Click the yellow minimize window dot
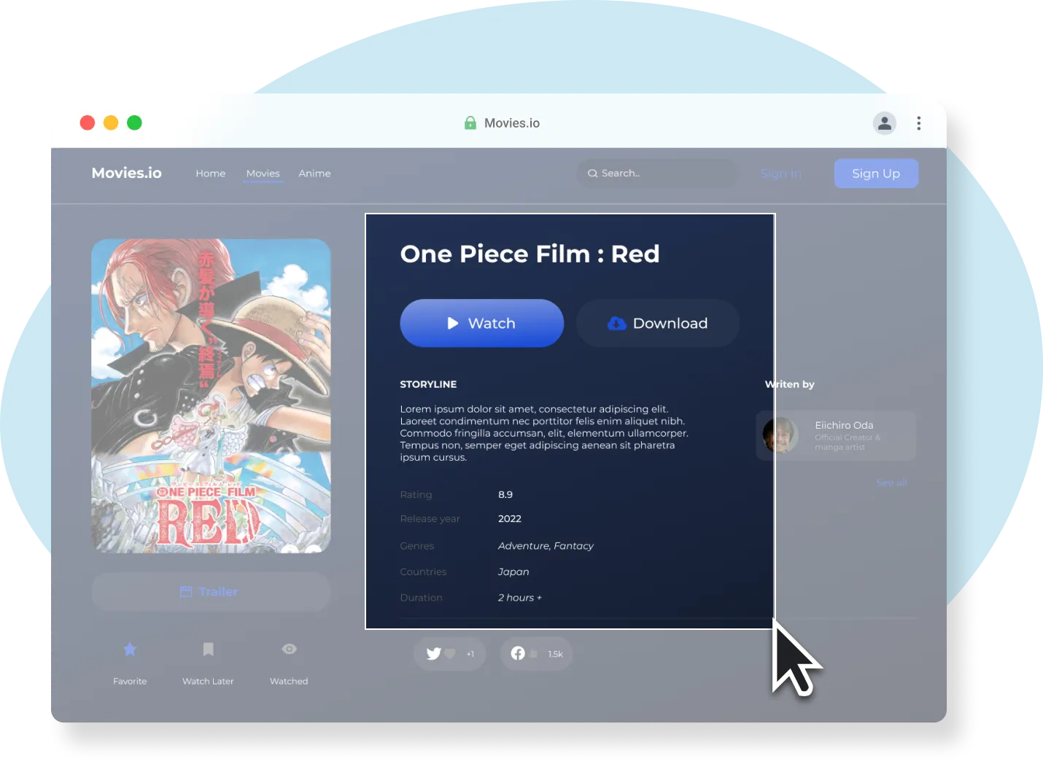The width and height of the screenshot is (1043, 764). click(x=111, y=122)
